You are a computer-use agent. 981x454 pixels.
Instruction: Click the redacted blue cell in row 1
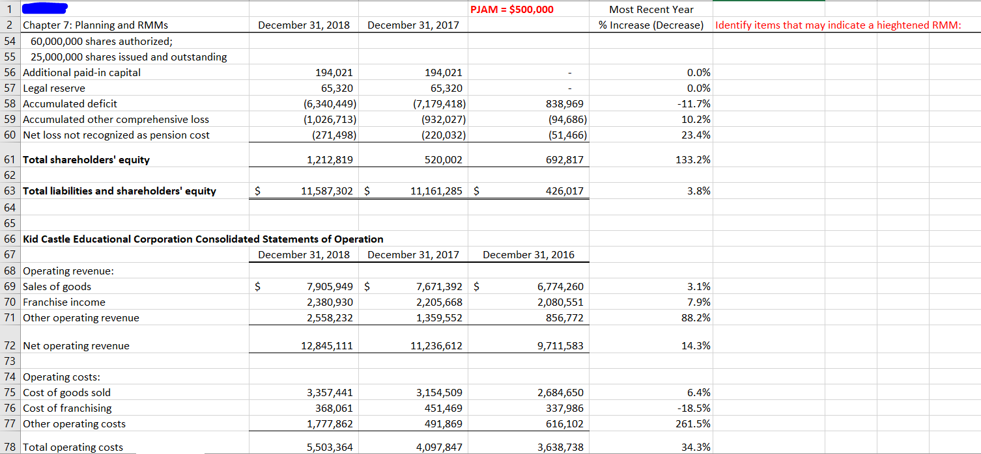coord(44,9)
